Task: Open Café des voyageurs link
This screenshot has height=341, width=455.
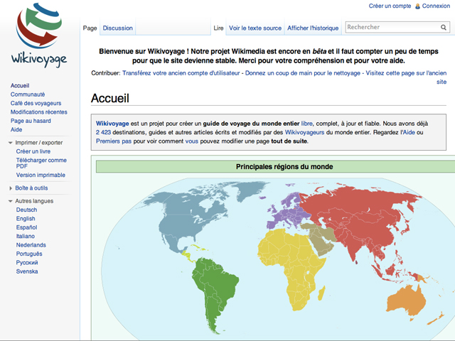Action: [x=36, y=103]
